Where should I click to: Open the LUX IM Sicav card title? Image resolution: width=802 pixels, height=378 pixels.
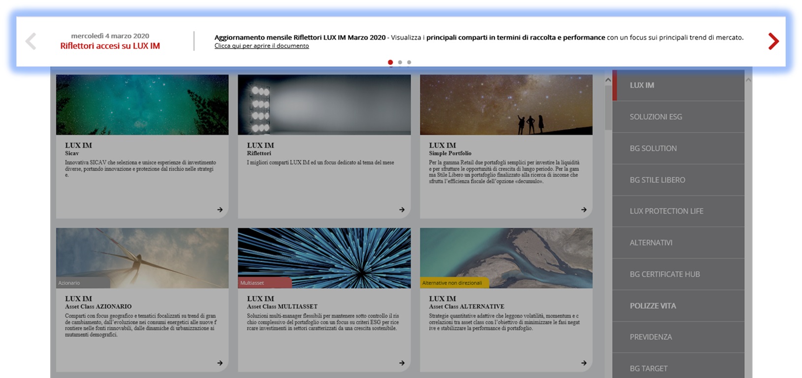[x=79, y=145]
